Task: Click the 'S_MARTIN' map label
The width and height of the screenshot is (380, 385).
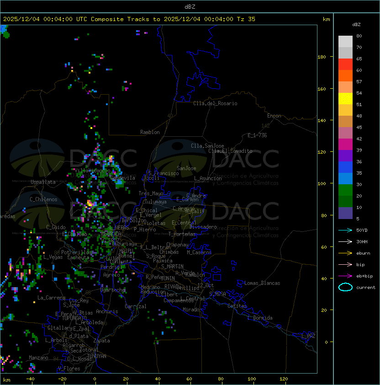Action: 172,266
